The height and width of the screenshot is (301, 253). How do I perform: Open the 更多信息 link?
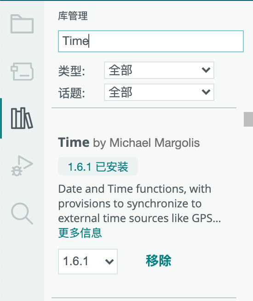(80, 233)
